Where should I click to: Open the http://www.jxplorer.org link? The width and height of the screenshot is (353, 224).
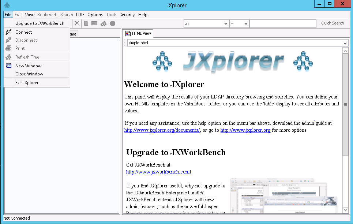point(245,130)
